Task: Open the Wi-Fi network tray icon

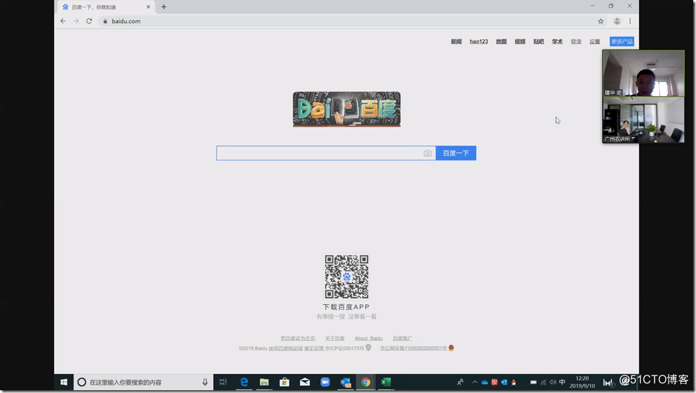Action: click(x=543, y=382)
